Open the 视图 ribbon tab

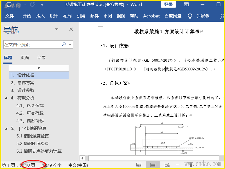[x=121, y=16]
